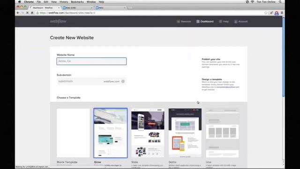Image resolution: width=300 pixels, height=169 pixels.
Task: Open the File menu
Action: [38, 2]
